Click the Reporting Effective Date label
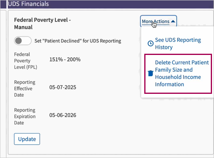214x158 pixels. (x=25, y=89)
